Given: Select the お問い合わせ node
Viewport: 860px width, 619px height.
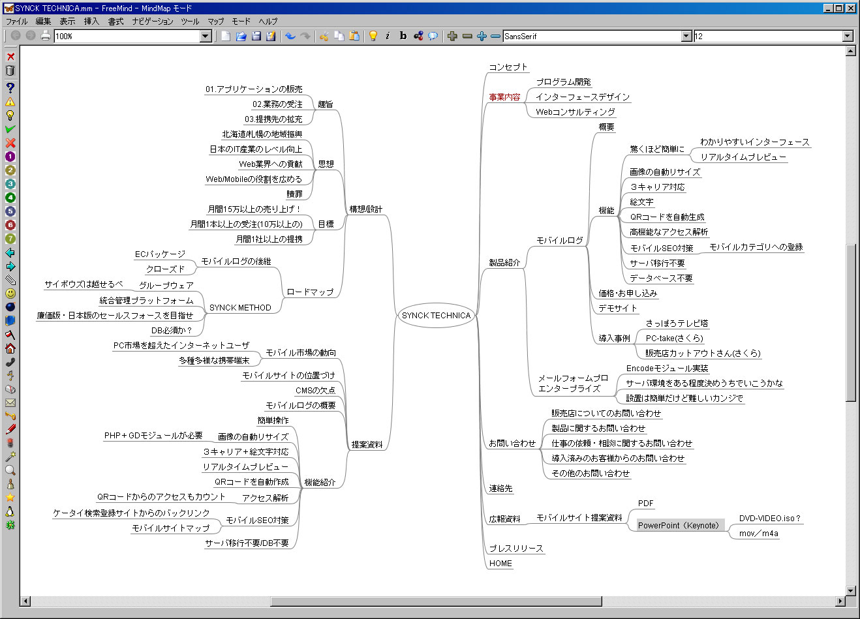Looking at the screenshot, I should point(512,444).
